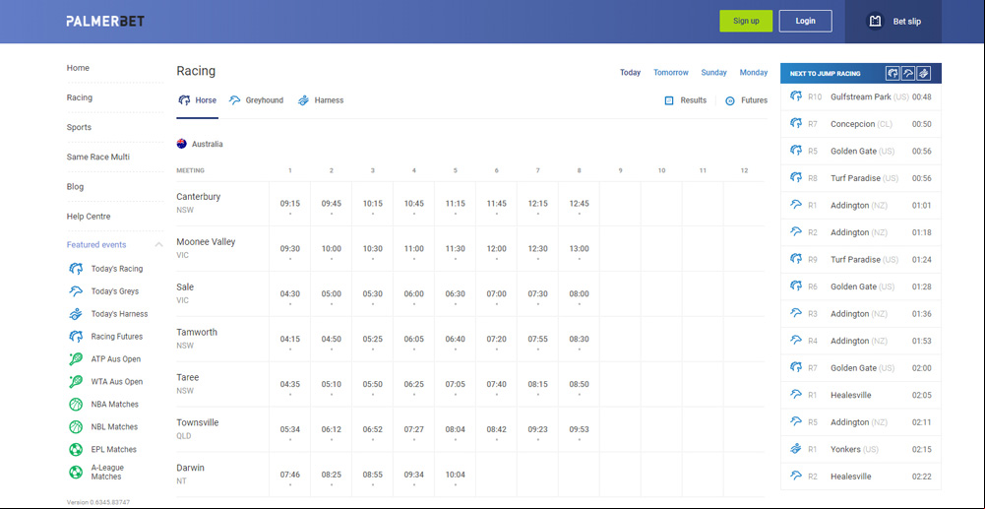Open Sale race 8 at 08:00
Viewport: 985px width, 509px height.
coord(579,294)
